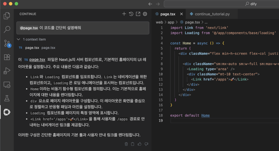The width and height of the screenshot is (279, 151).
Task: Copy the response with clipboard icon
Action: [x=133, y=144]
